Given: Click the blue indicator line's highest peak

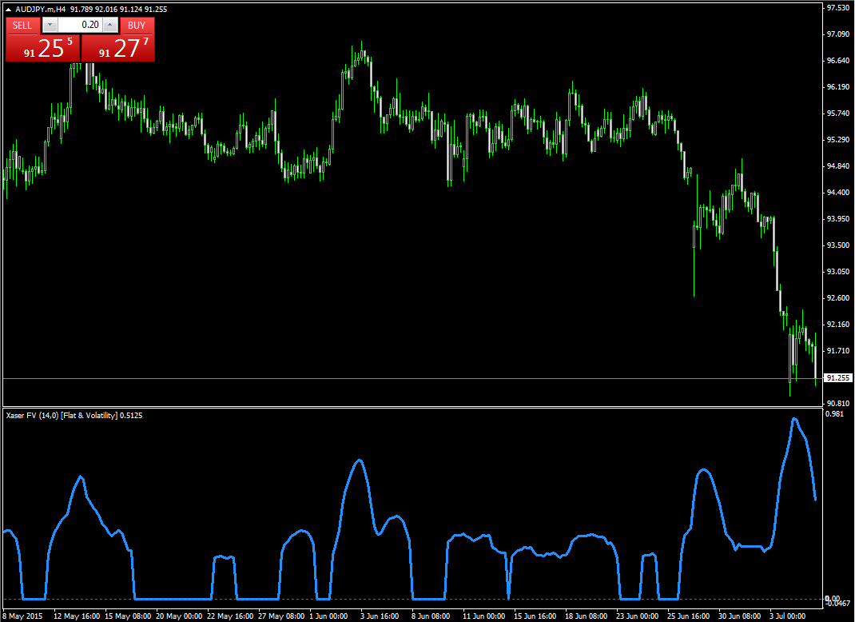Looking at the screenshot, I should pyautogui.click(x=794, y=418).
